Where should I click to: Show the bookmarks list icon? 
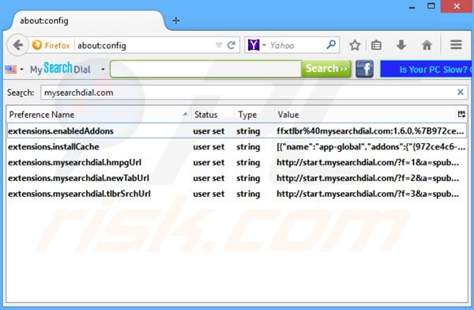[x=376, y=45]
